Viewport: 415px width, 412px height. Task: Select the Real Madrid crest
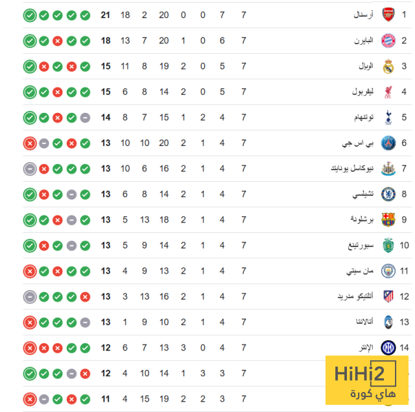(x=388, y=66)
